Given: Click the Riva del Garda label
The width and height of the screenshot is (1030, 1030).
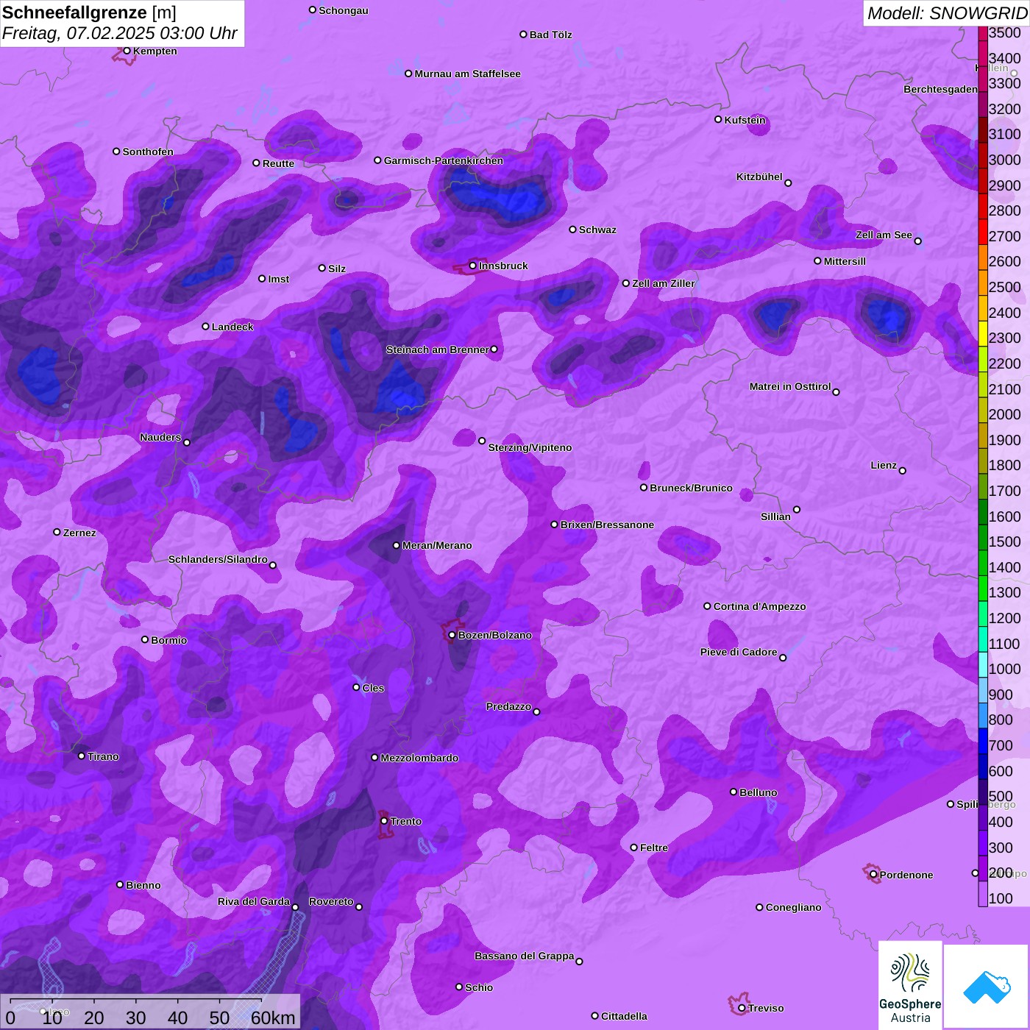Looking at the screenshot, I should (x=254, y=901).
